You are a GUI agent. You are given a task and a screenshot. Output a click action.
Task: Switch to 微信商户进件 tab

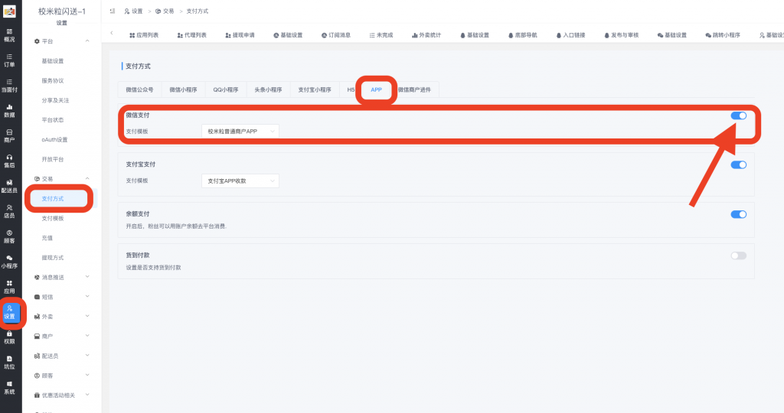point(414,90)
